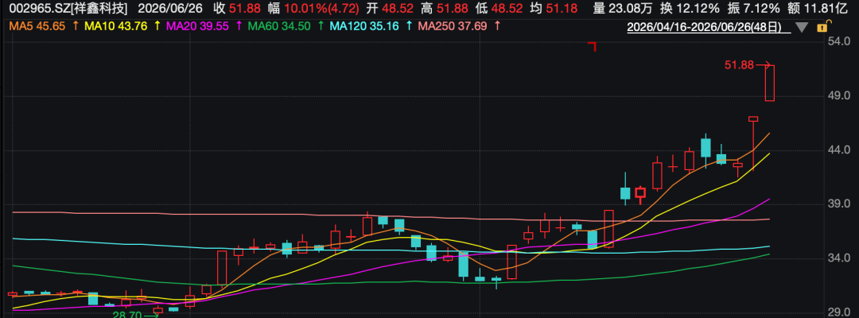Click the high price 高 51.88

point(445,8)
